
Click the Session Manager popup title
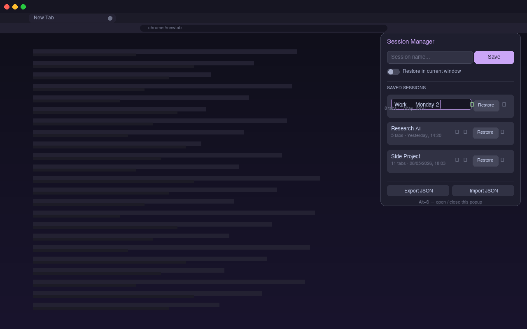point(410,42)
